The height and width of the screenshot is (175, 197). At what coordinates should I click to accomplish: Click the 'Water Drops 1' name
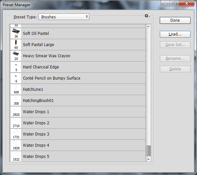(36, 112)
